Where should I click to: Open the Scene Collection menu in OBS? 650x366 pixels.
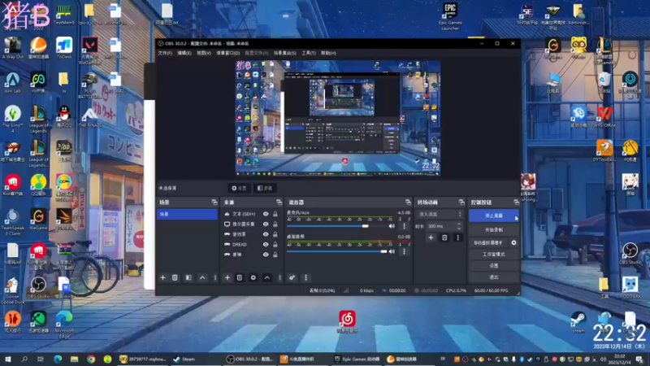click(285, 53)
